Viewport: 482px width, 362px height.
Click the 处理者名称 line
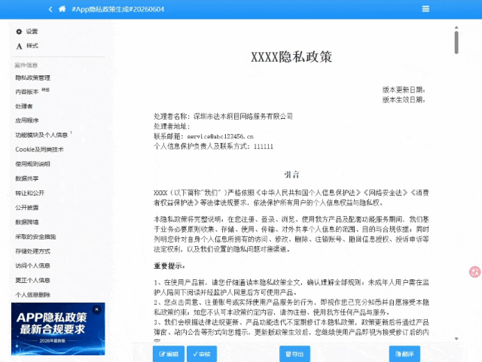click(x=223, y=116)
